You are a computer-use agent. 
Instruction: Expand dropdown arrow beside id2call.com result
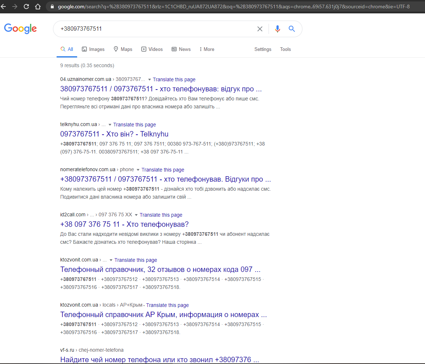136,215
